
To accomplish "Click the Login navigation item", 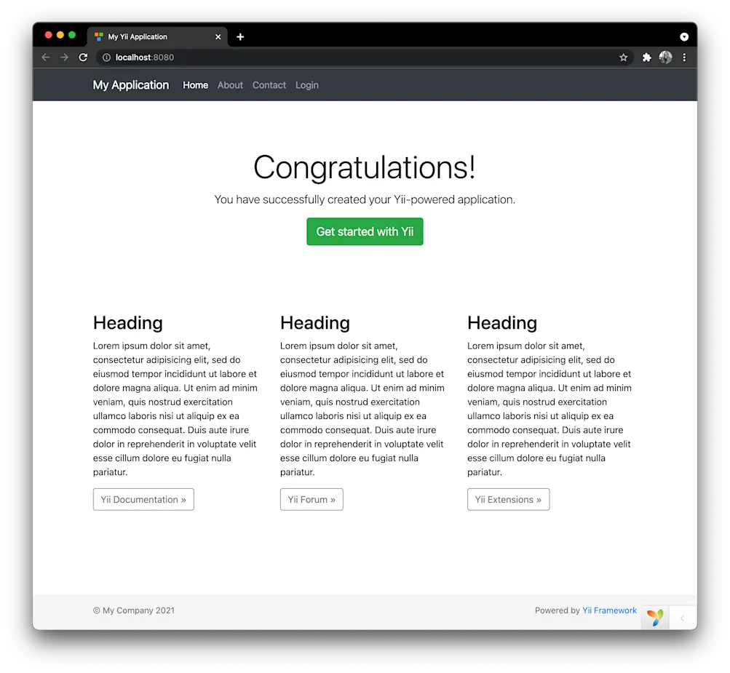I will [x=306, y=85].
